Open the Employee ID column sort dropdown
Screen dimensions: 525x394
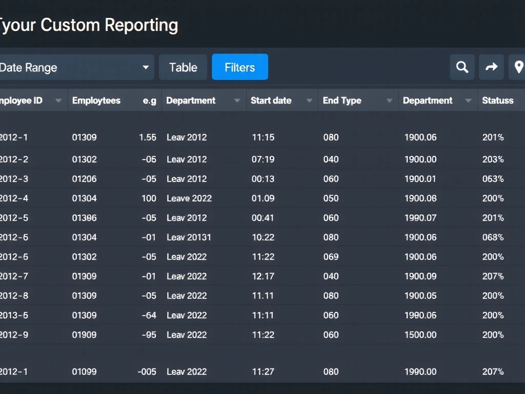[x=58, y=100]
